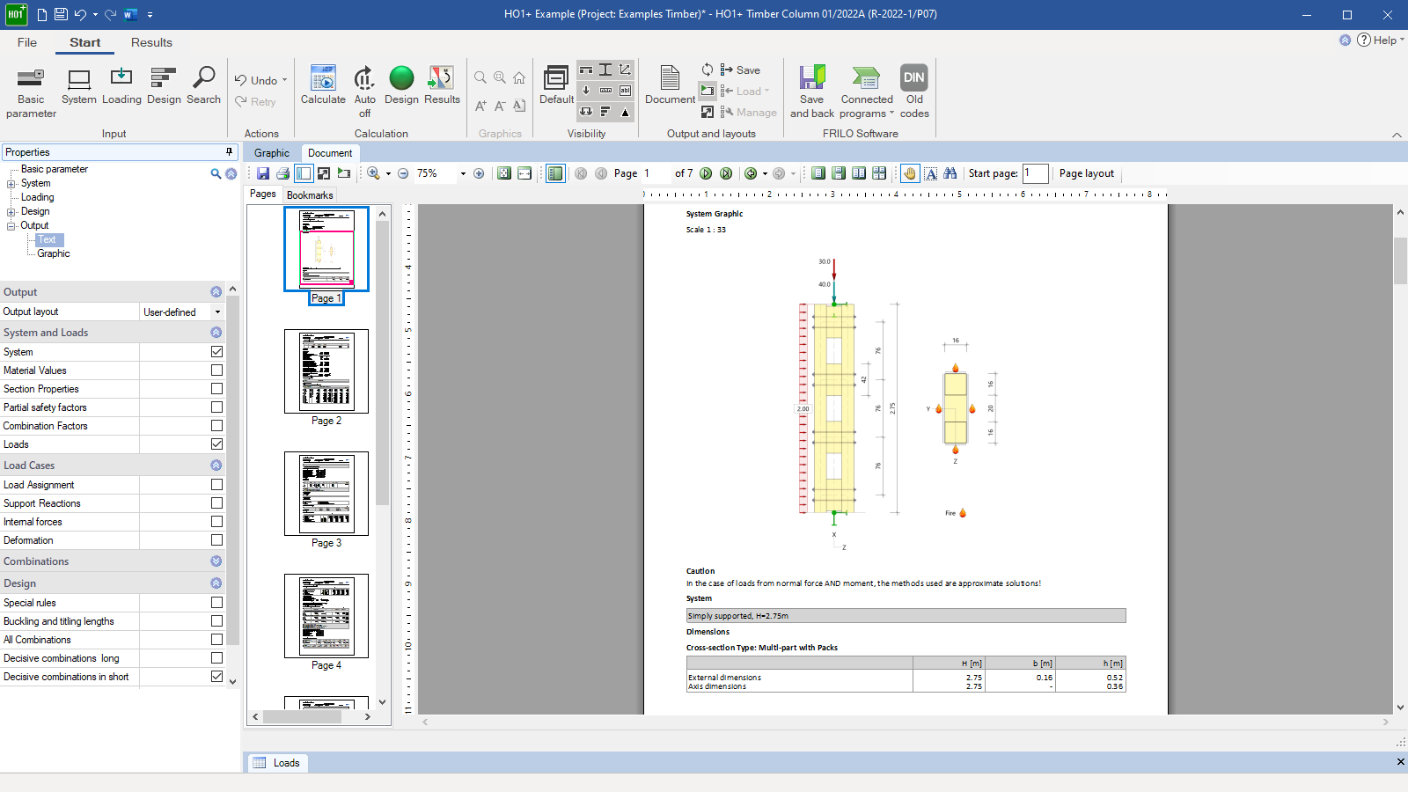Viewport: 1408px width, 792px height.
Task: Save the document with the floppy disk icon
Action: (x=263, y=173)
